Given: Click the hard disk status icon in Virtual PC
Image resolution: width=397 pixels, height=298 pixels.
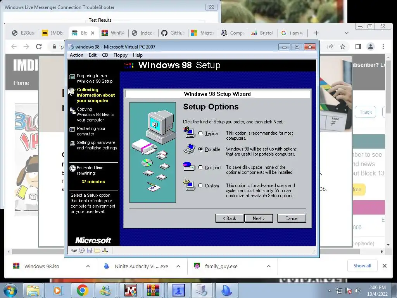Looking at the screenshot, I should pos(74,251).
